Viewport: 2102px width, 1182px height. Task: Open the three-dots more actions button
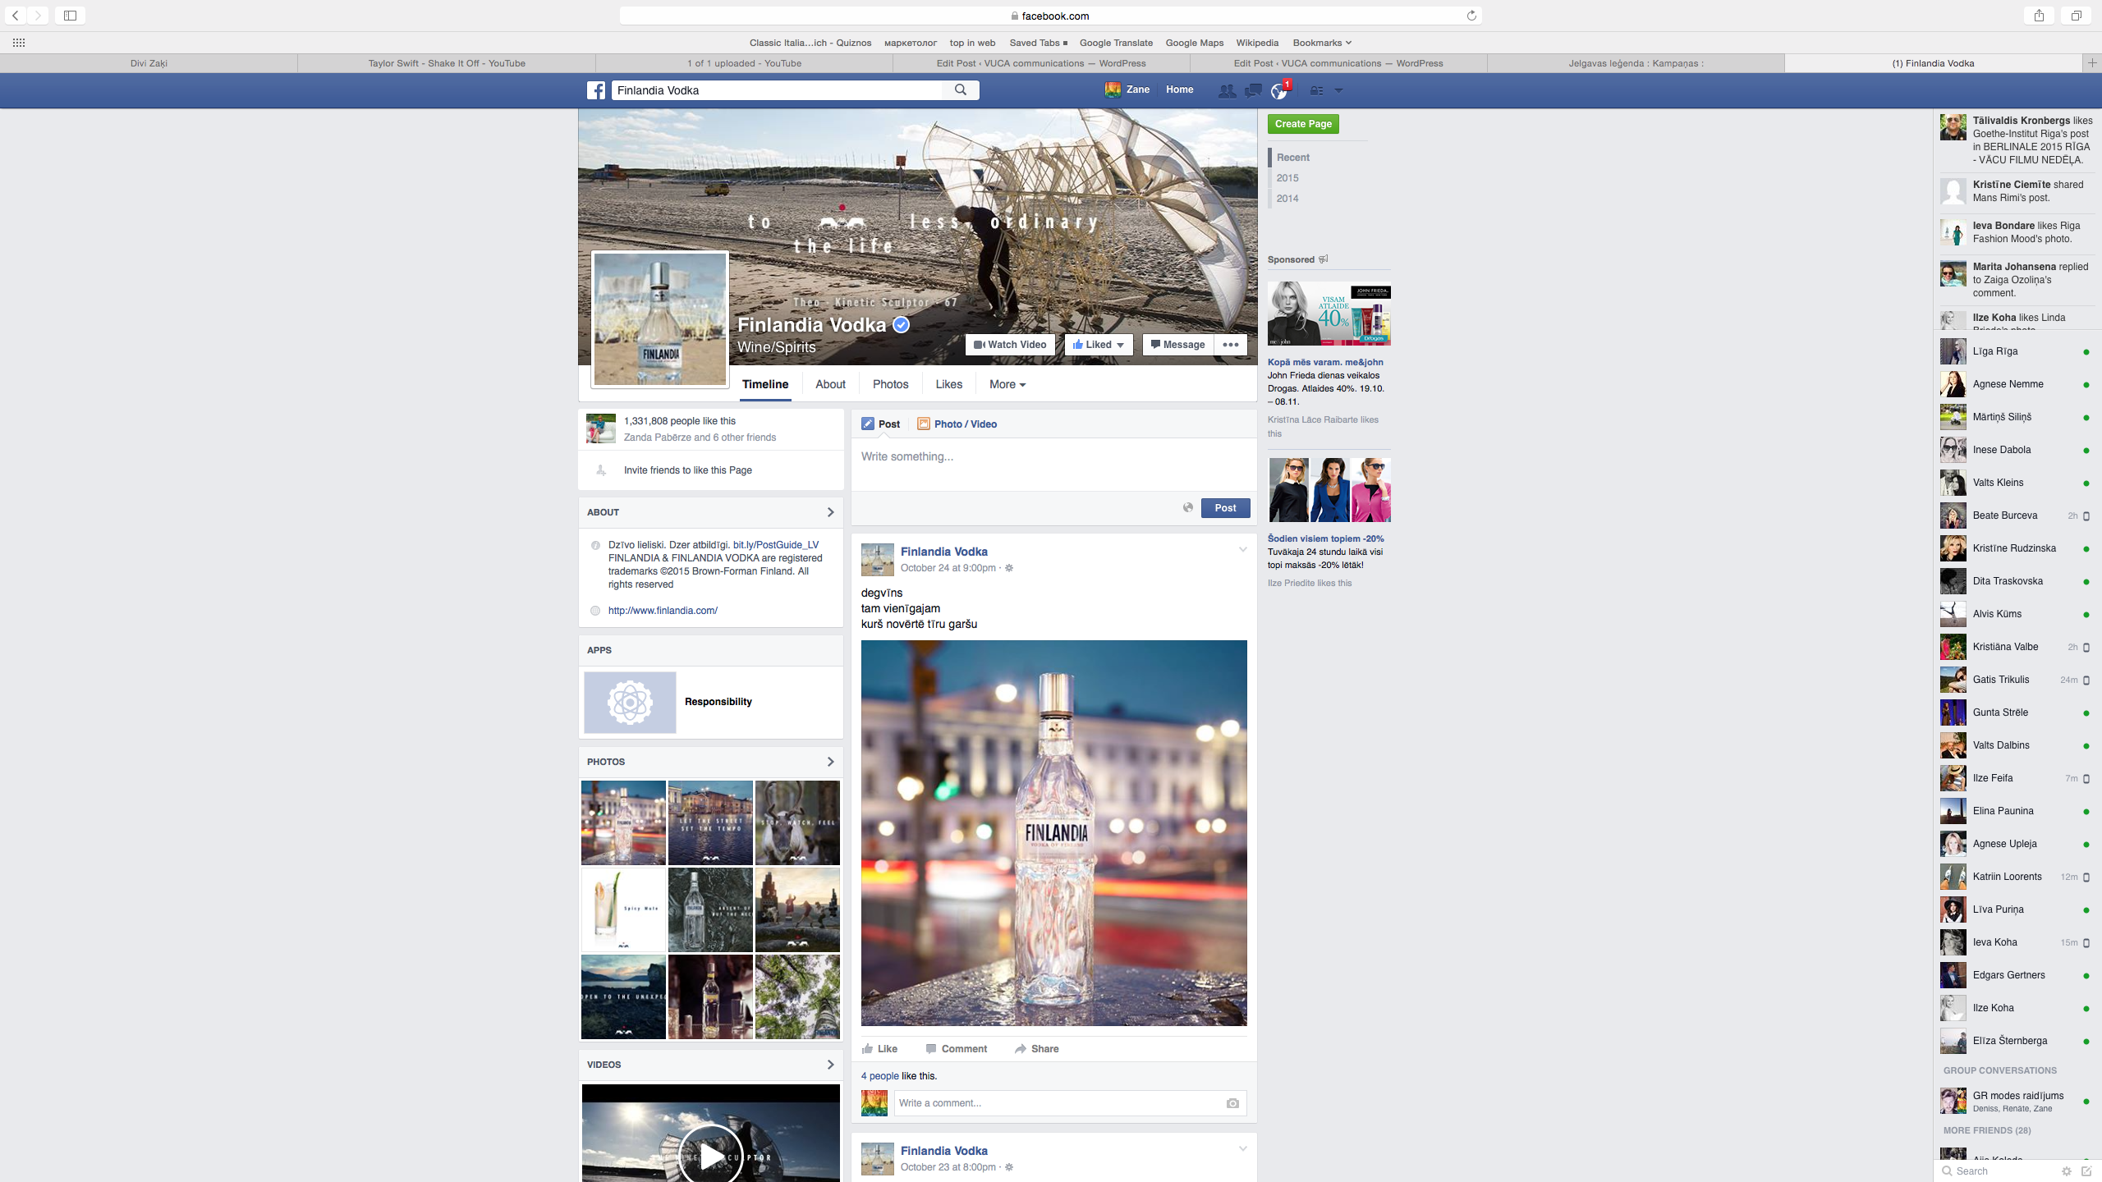click(x=1231, y=345)
